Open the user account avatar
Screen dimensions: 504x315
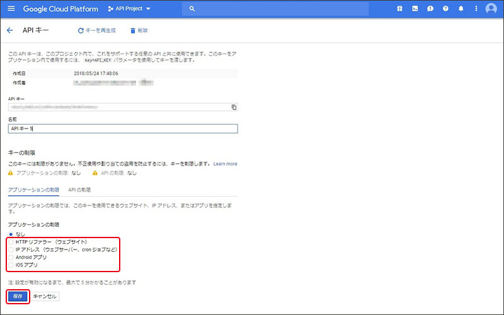(491, 9)
